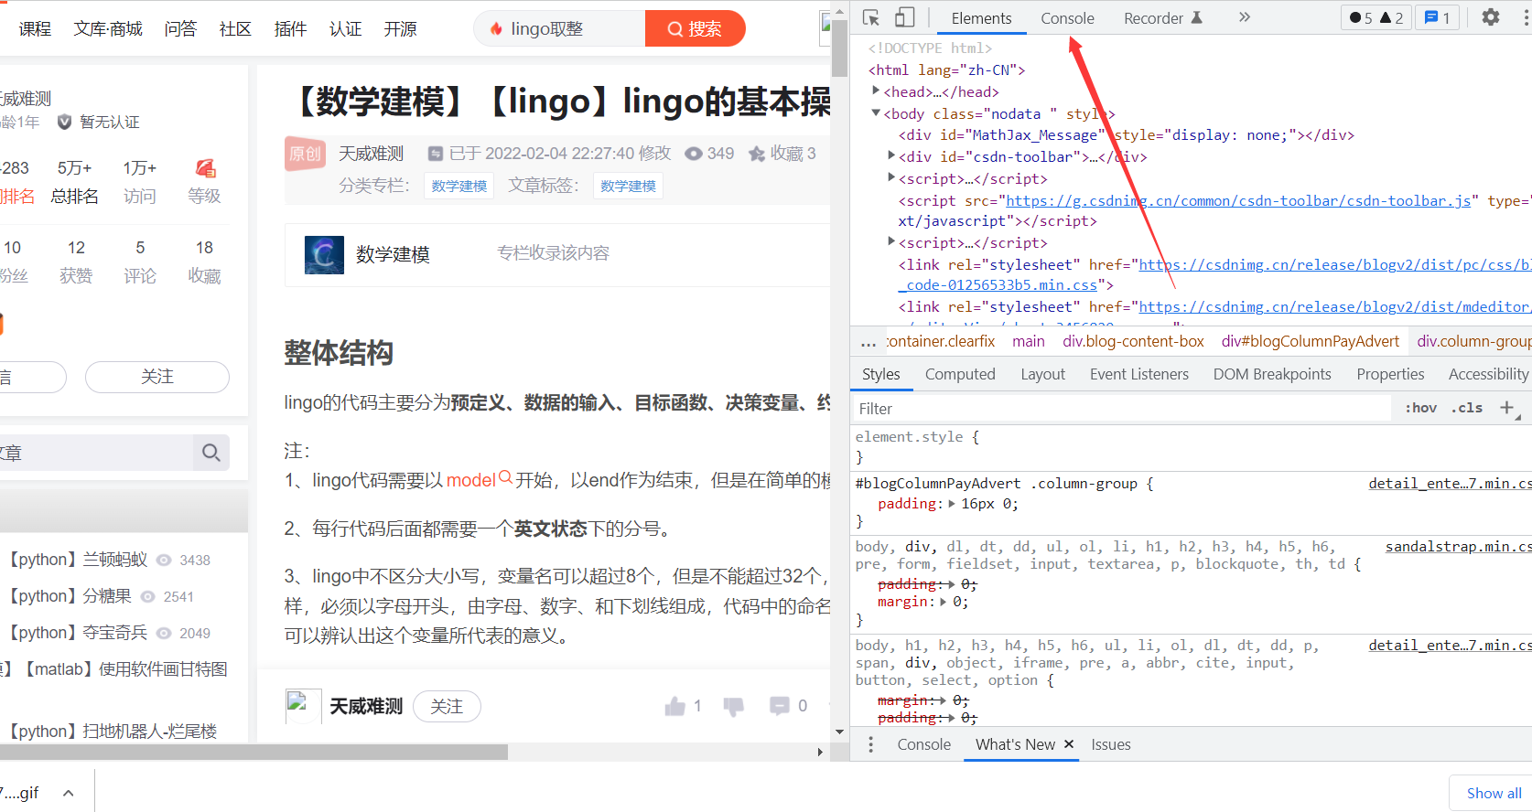
Task: Click the 收藏 star icon in article header
Action: tap(757, 154)
